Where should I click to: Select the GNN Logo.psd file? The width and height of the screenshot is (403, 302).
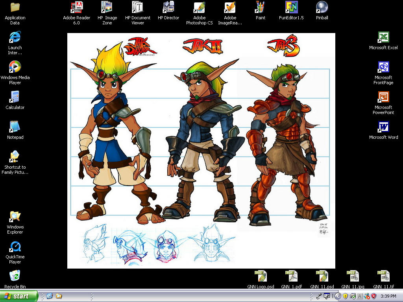pyautogui.click(x=261, y=280)
